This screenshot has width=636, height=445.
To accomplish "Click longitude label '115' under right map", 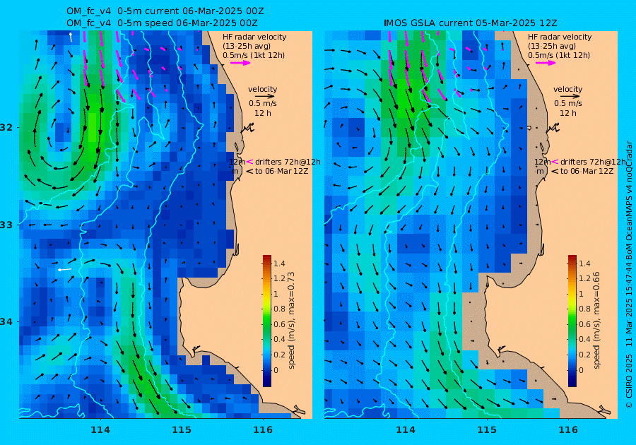I will (x=487, y=429).
